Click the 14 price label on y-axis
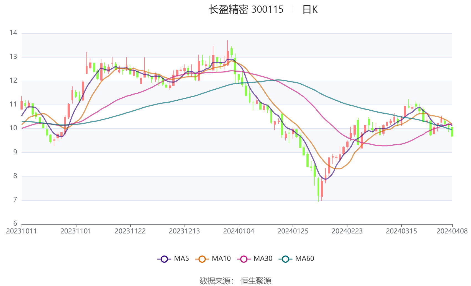 point(13,33)
